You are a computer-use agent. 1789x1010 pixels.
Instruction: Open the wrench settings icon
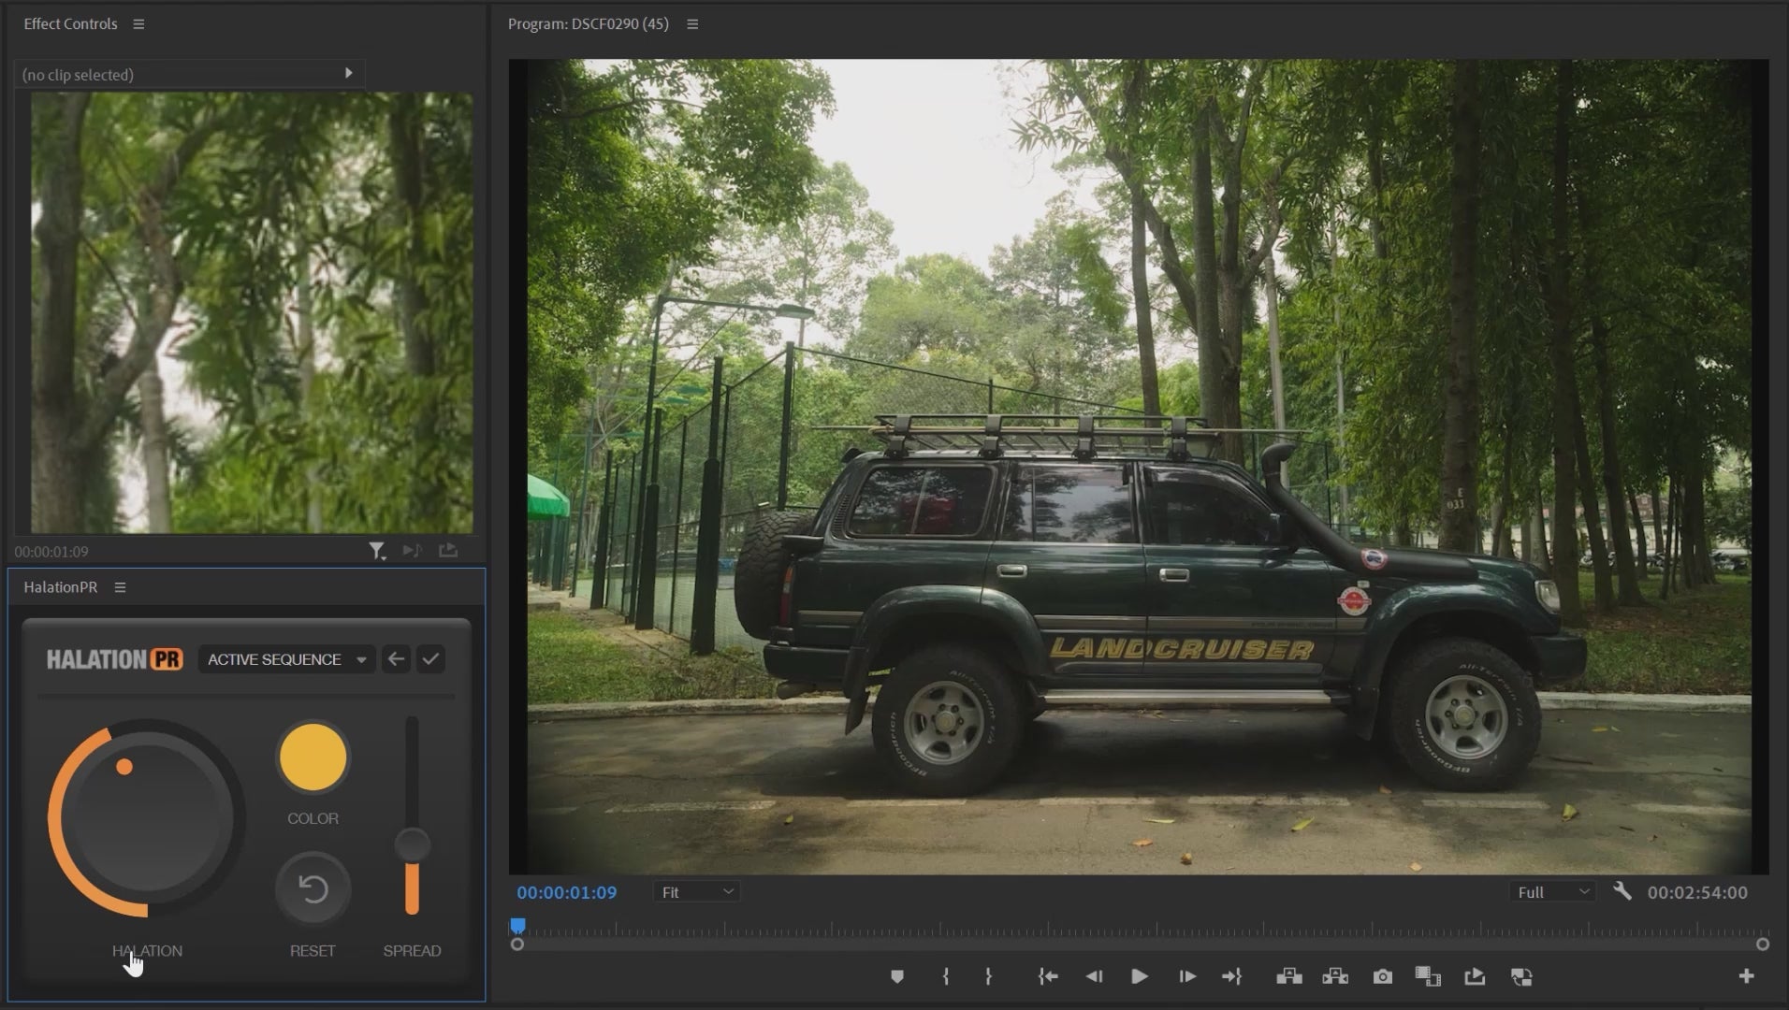click(x=1622, y=891)
